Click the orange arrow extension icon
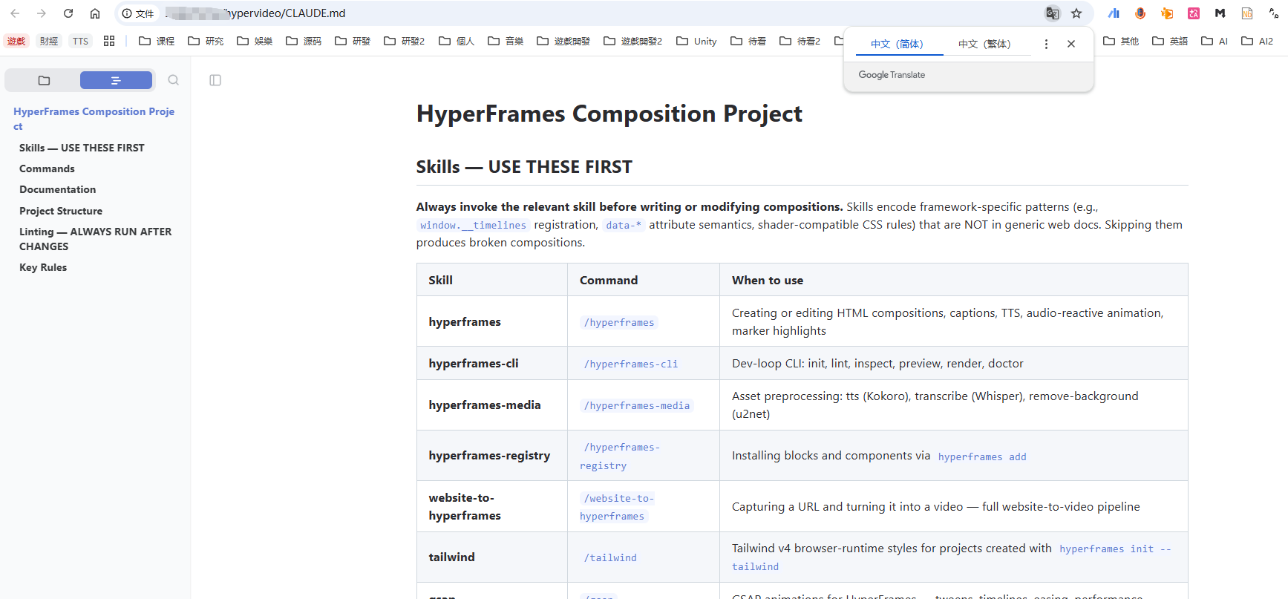The height and width of the screenshot is (599, 1288). pyautogui.click(x=1167, y=13)
